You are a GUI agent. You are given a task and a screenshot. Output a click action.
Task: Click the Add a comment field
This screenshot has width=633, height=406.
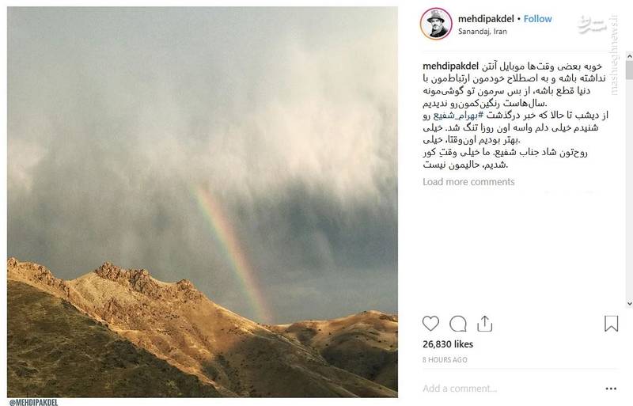pos(509,389)
